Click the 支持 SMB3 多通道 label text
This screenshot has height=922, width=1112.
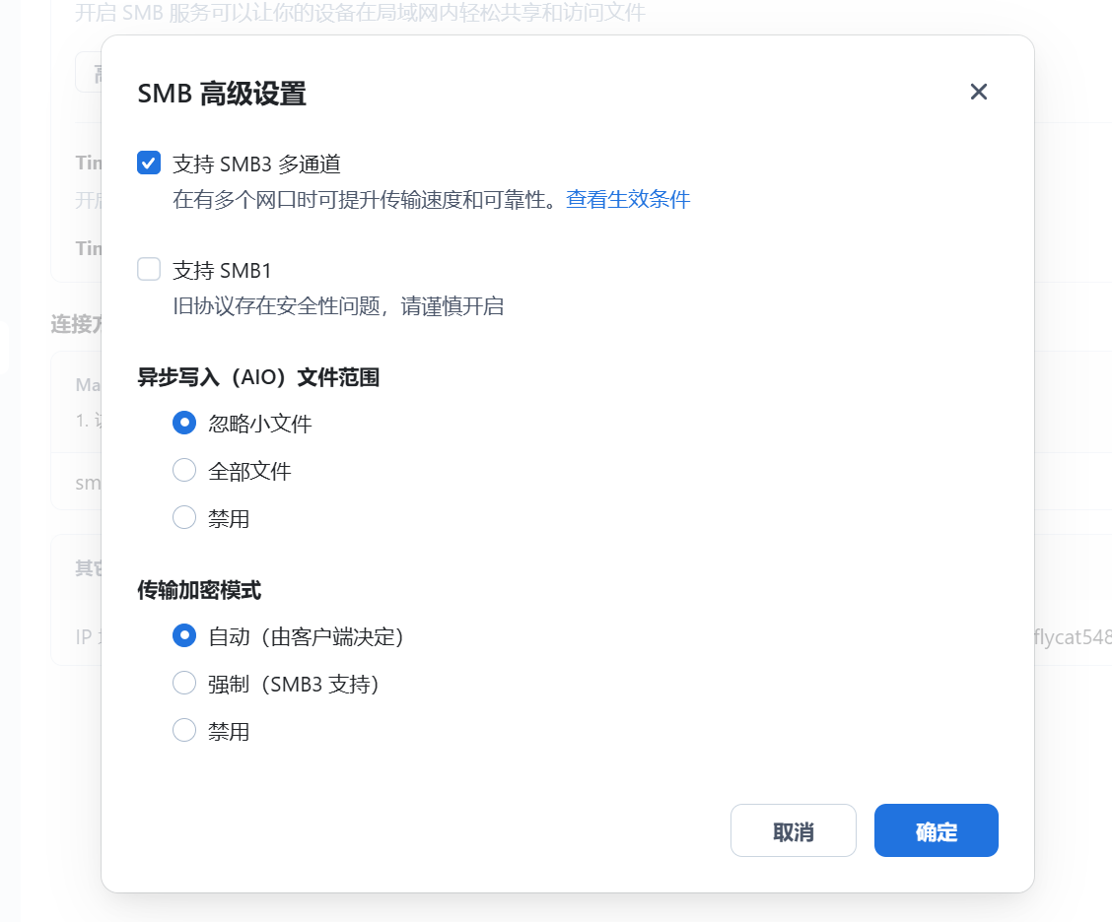(x=256, y=164)
